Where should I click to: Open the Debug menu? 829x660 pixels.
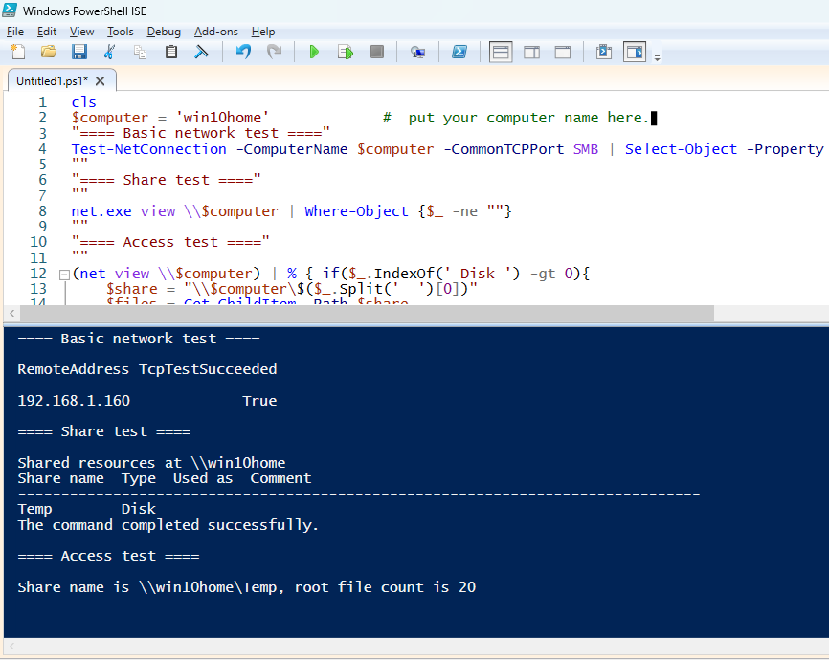164,32
